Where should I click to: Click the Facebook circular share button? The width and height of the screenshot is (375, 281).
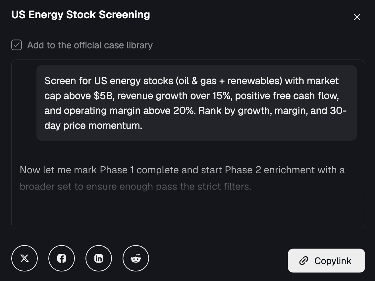coord(62,258)
